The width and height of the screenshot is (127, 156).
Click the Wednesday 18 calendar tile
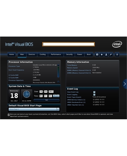click(14, 96)
